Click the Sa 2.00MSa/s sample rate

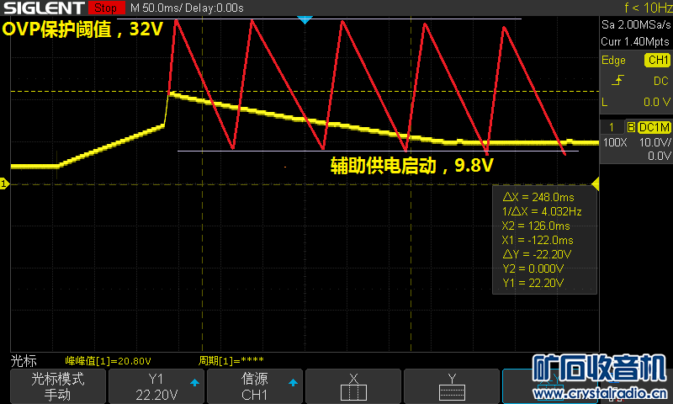point(636,25)
